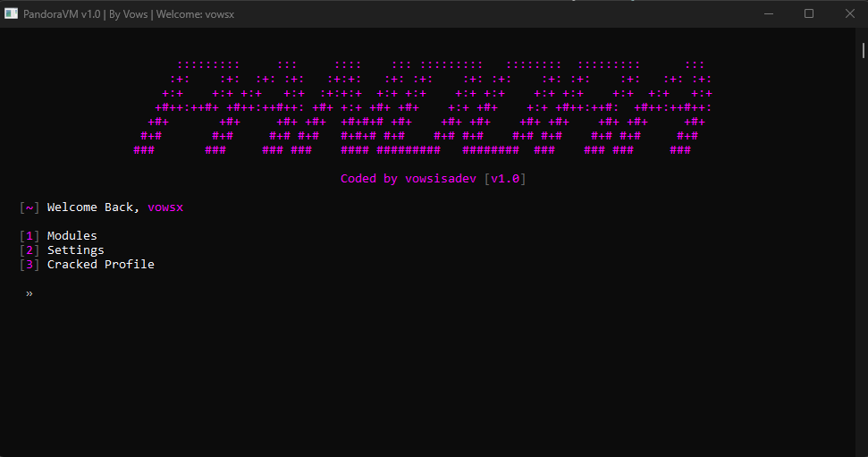868x457 pixels.
Task: Click the [~] prompt marker
Action: point(29,207)
